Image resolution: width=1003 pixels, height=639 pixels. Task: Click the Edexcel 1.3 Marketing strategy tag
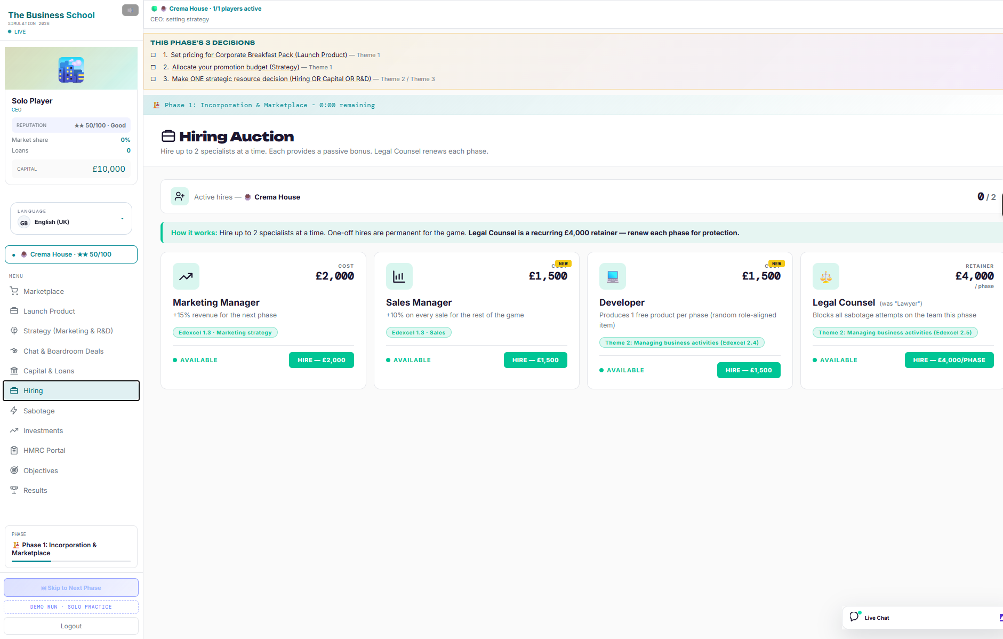(225, 332)
